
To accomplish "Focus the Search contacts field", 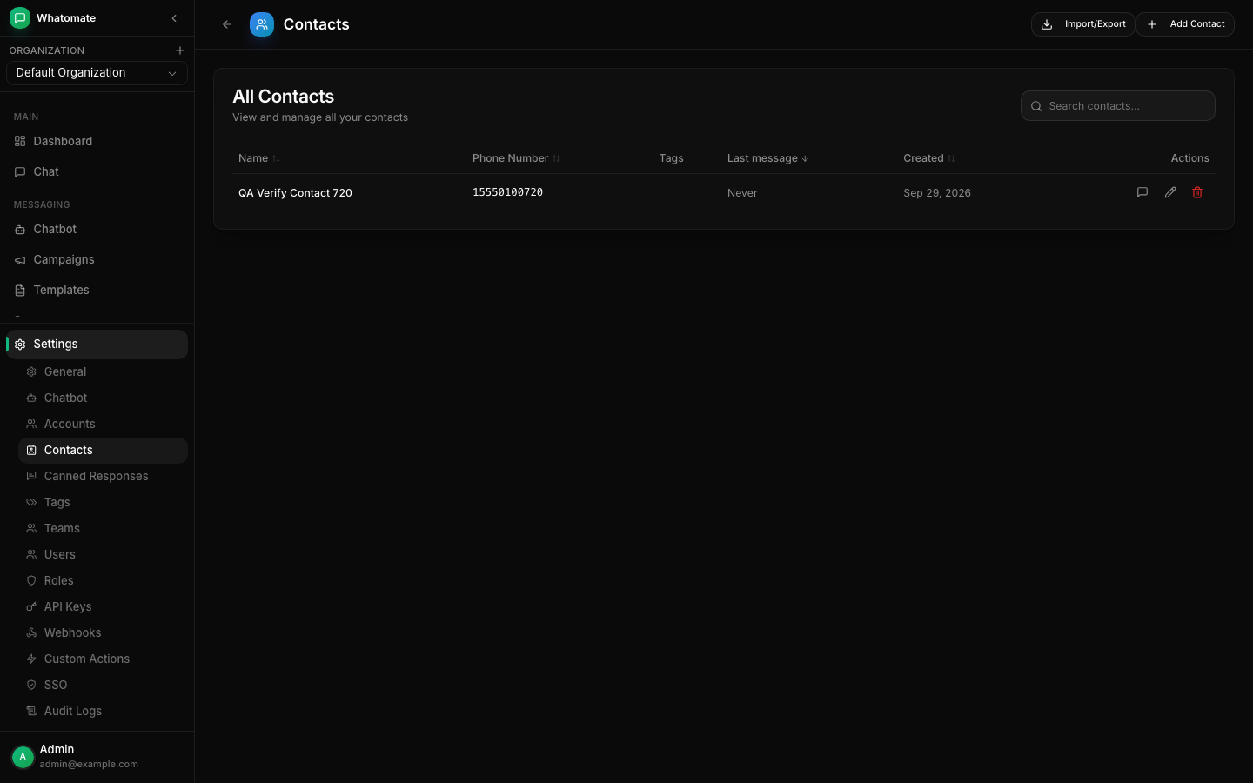I will click(x=1118, y=106).
